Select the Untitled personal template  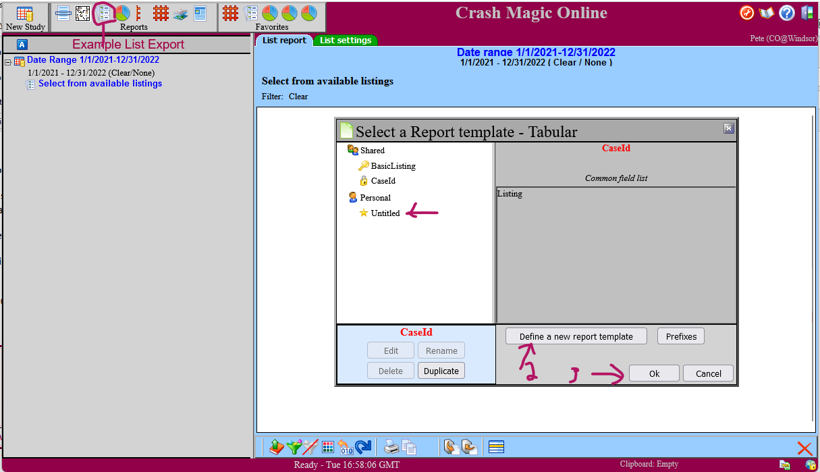click(385, 213)
